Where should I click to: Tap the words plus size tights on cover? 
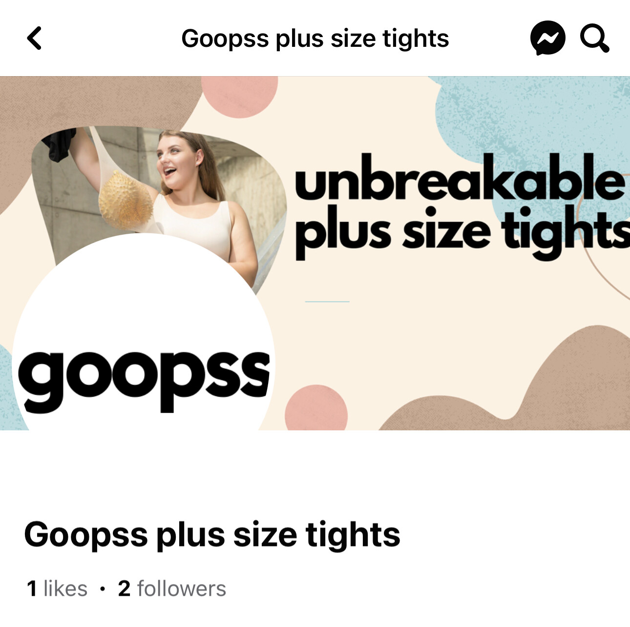pyautogui.click(x=462, y=232)
